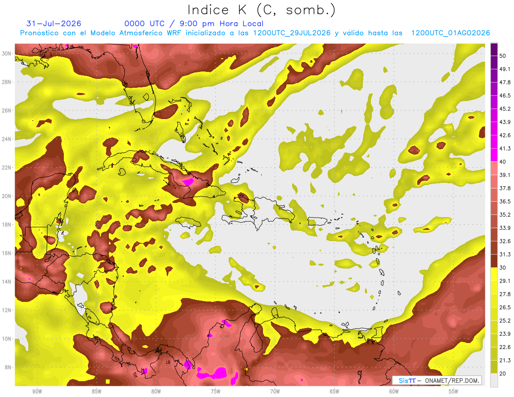The width and height of the screenshot is (514, 397).
Task: Click the 80W longitude label
Action: click(x=156, y=392)
